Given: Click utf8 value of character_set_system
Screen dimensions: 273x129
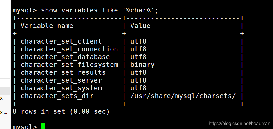Looking at the screenshot, I should click(x=138, y=88).
